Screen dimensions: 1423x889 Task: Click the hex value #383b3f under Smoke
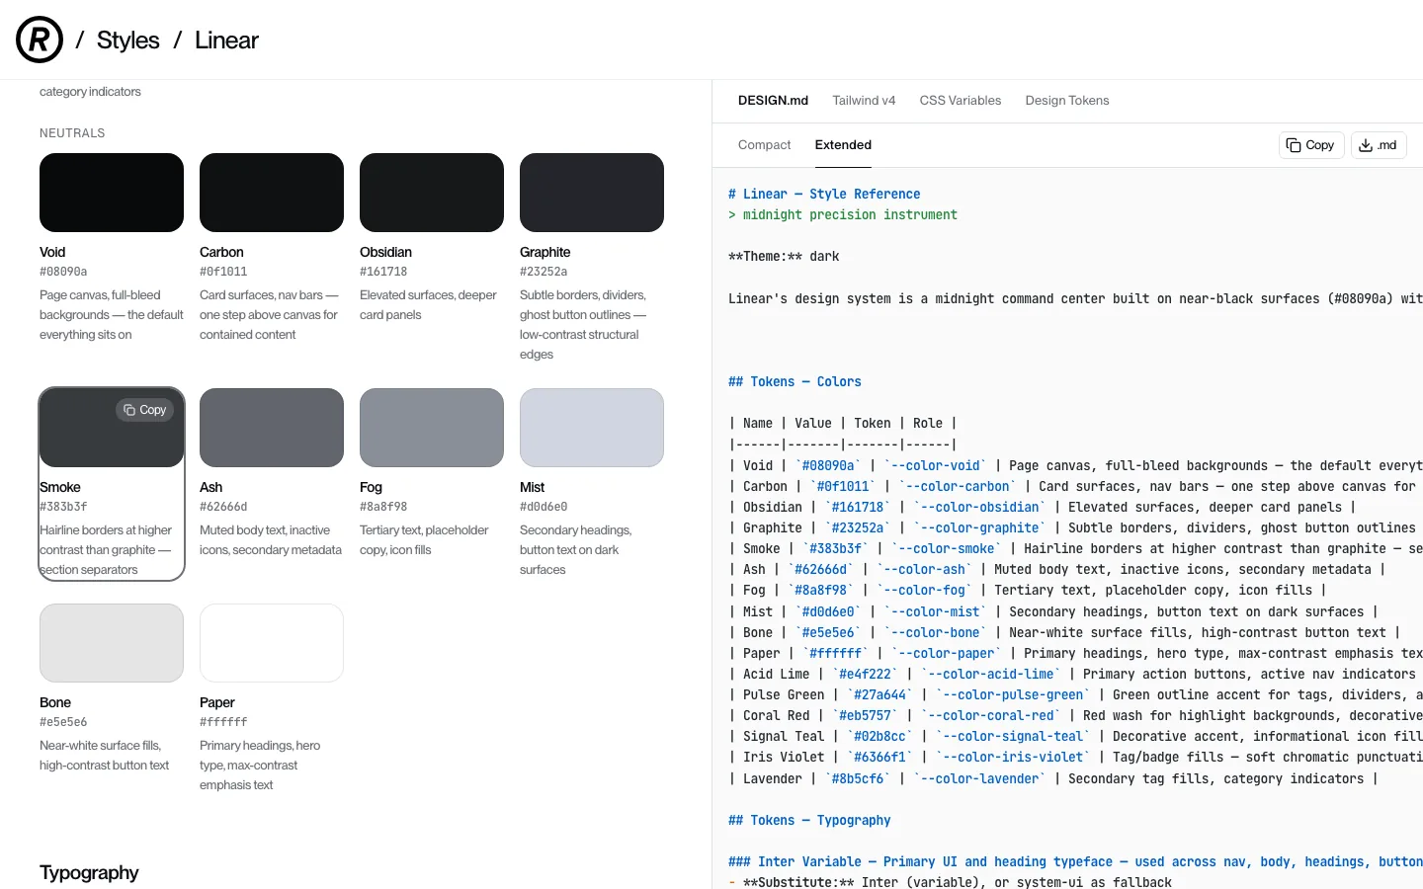(x=63, y=507)
